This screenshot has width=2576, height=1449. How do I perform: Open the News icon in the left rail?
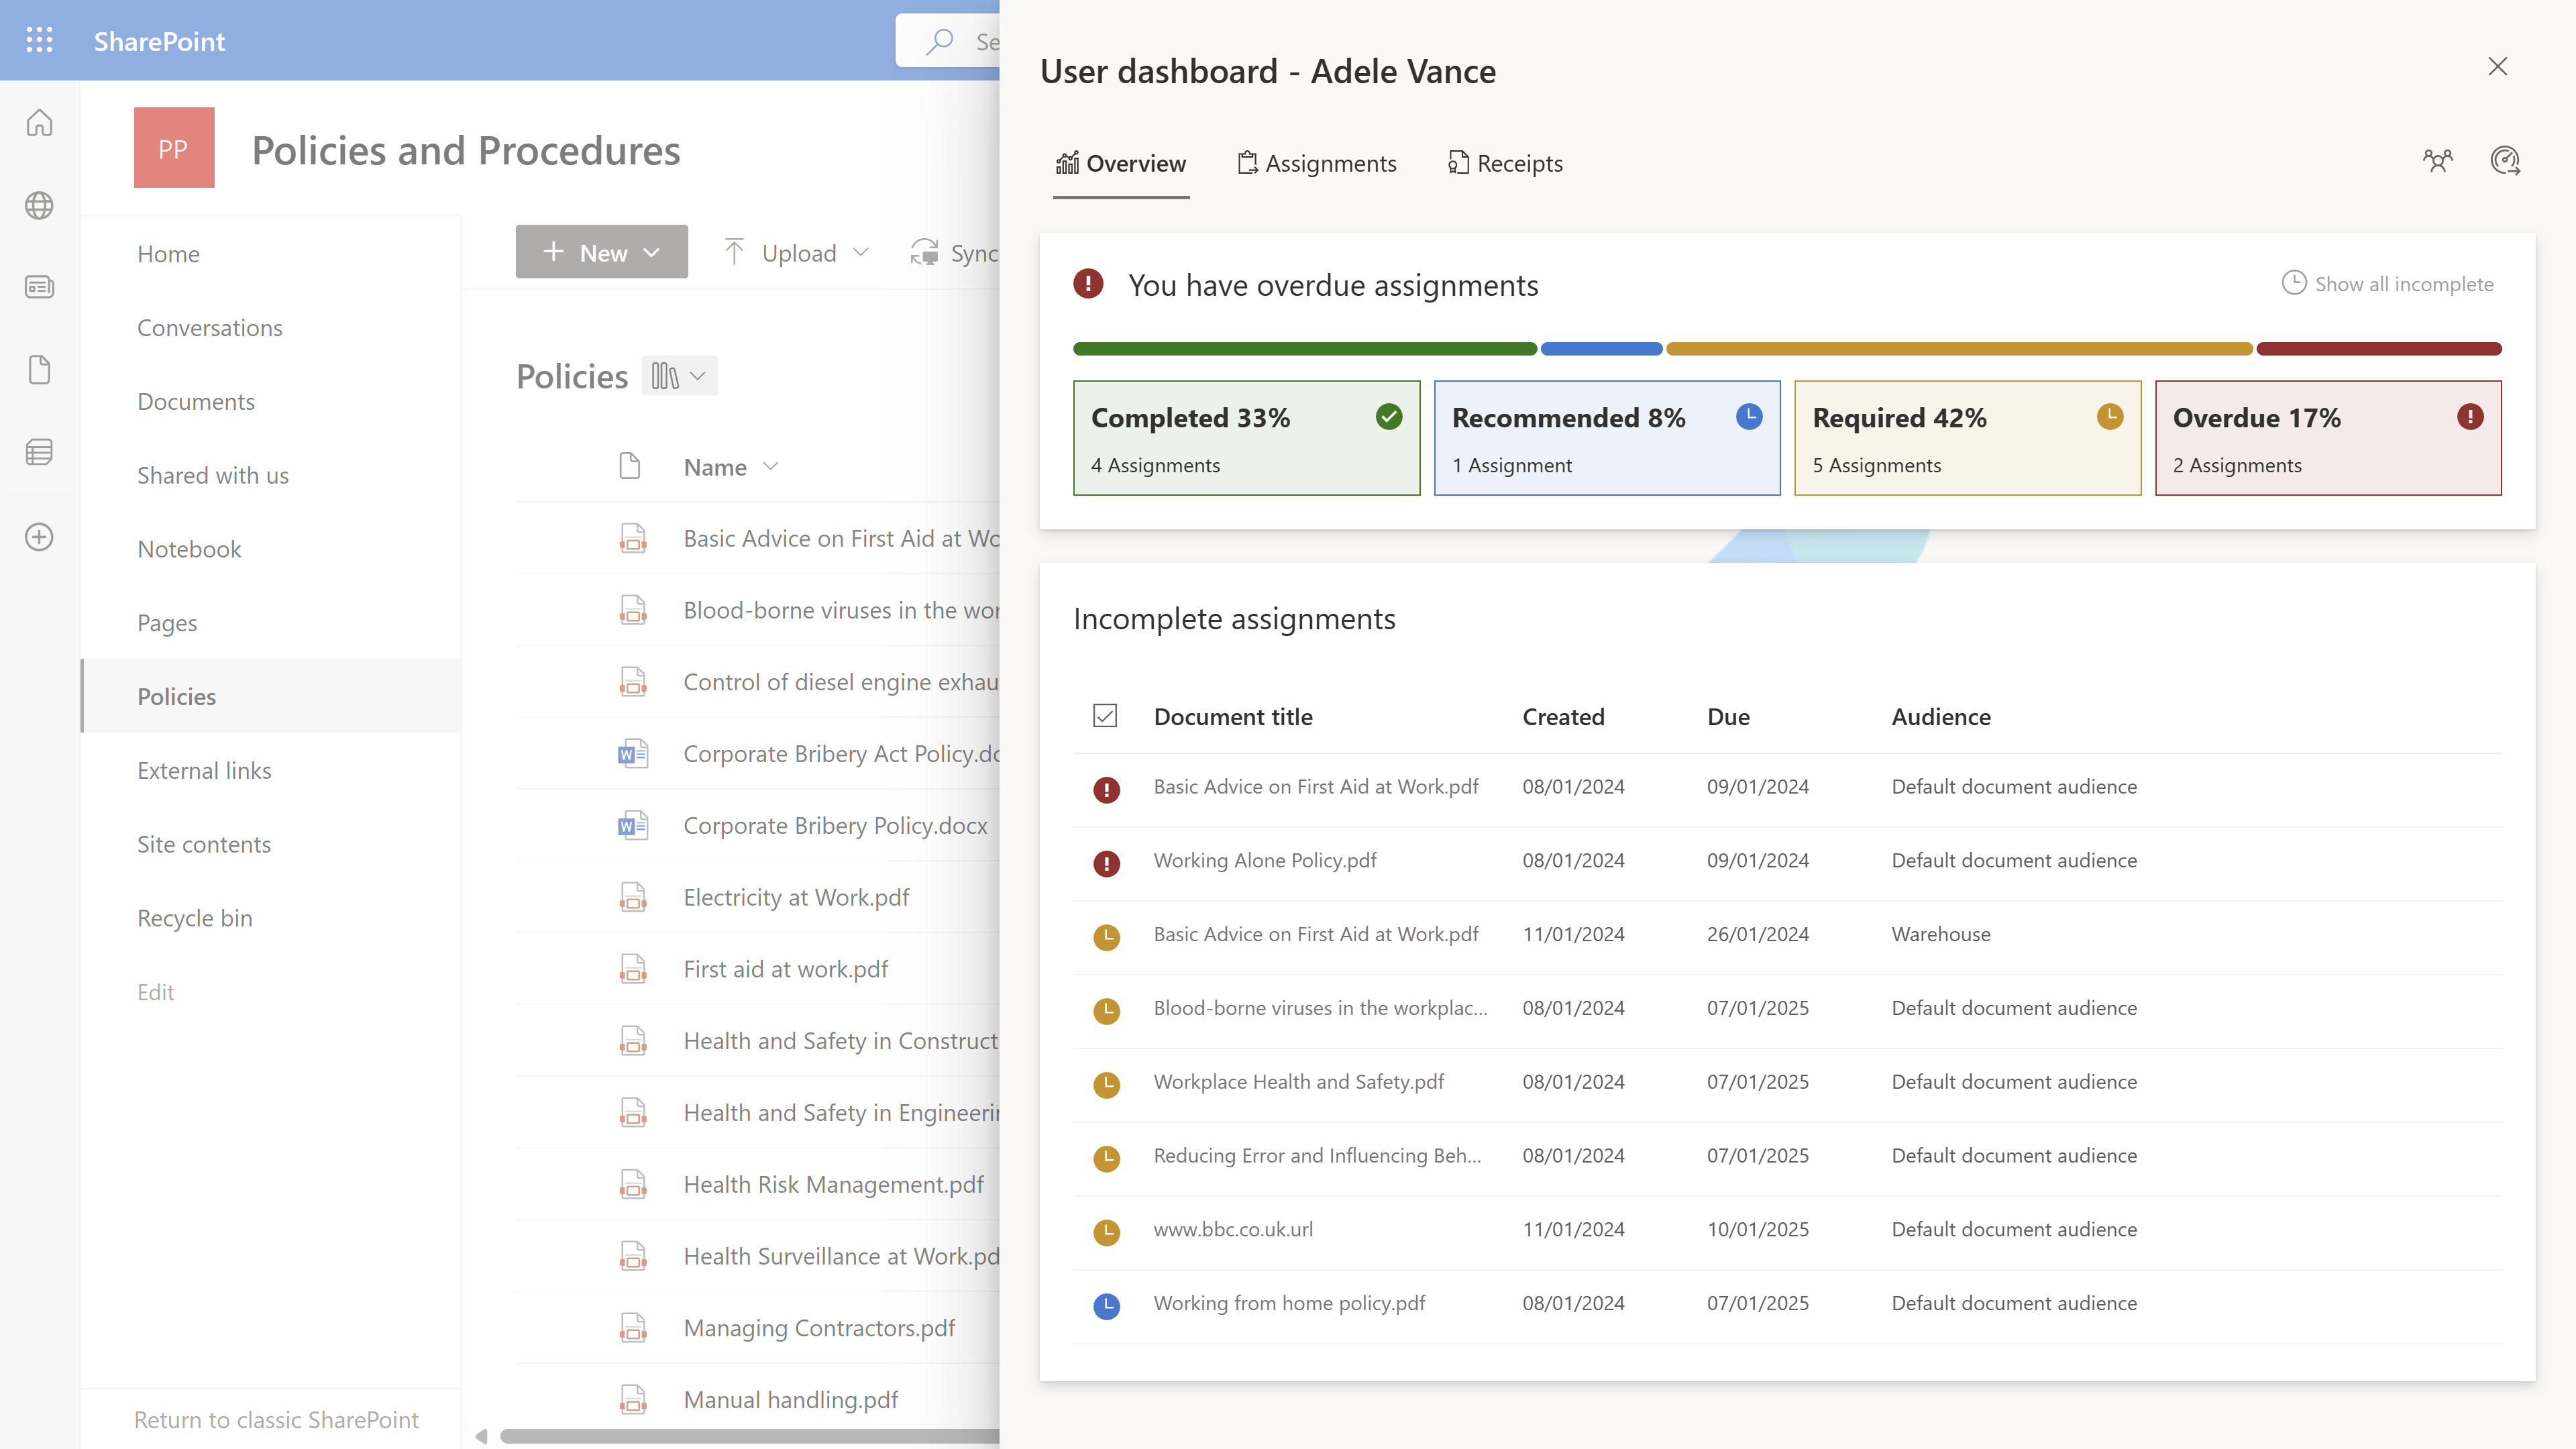pyautogui.click(x=39, y=287)
